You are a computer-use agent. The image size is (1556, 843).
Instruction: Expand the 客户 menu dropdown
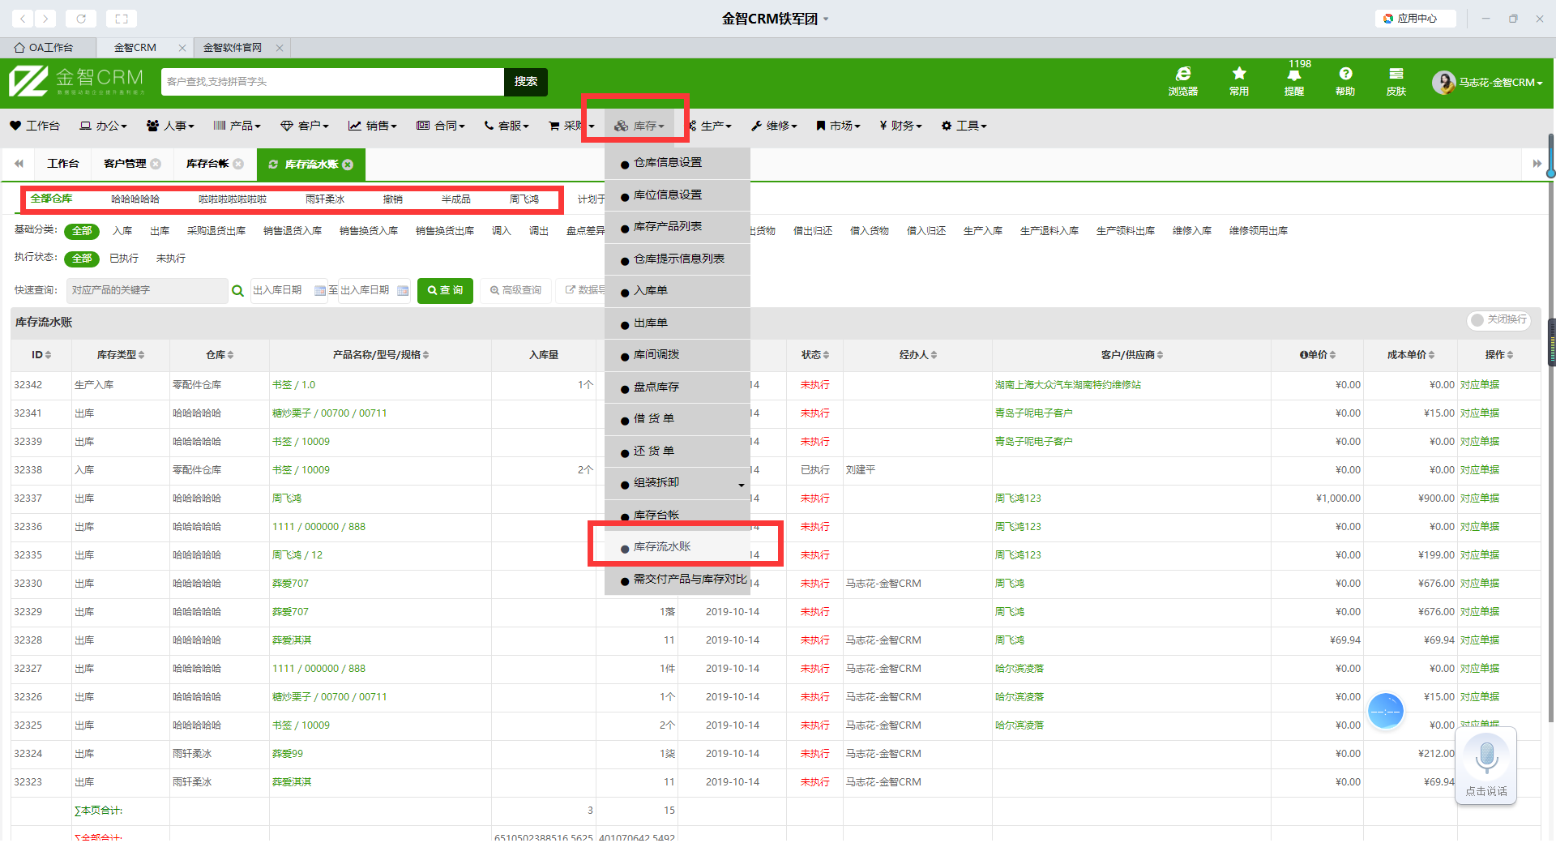click(305, 126)
